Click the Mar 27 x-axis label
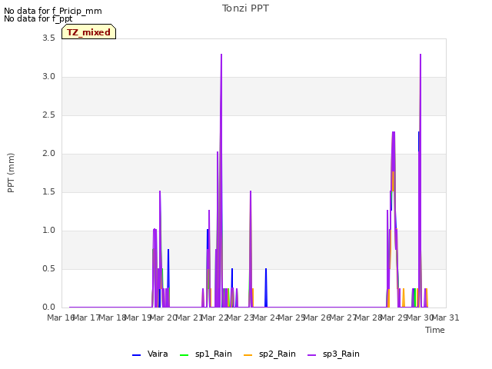The width and height of the screenshot is (492, 369). click(343, 317)
